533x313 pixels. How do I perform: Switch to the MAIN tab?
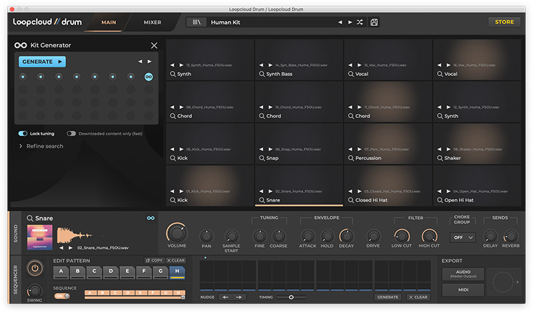[109, 23]
